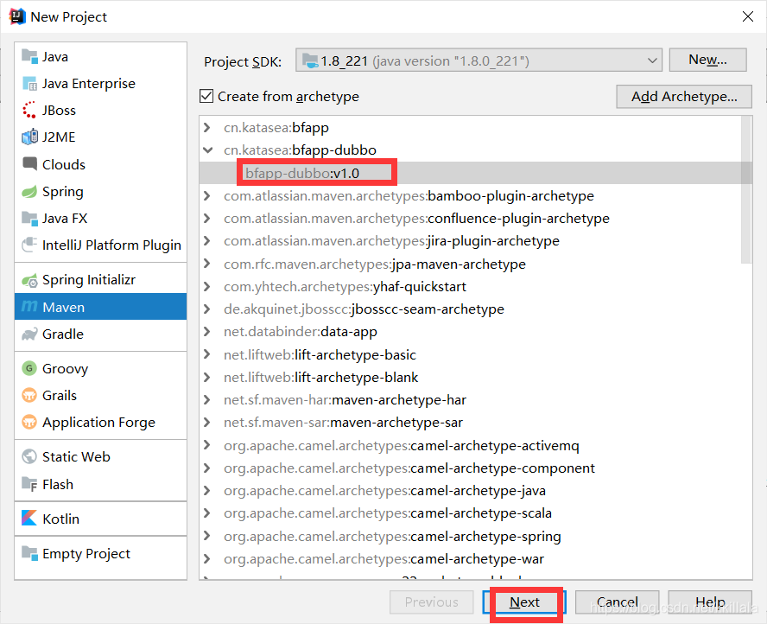The image size is (767, 624).
Task: Toggle the Create from archetype checkbox
Action: coord(206,97)
